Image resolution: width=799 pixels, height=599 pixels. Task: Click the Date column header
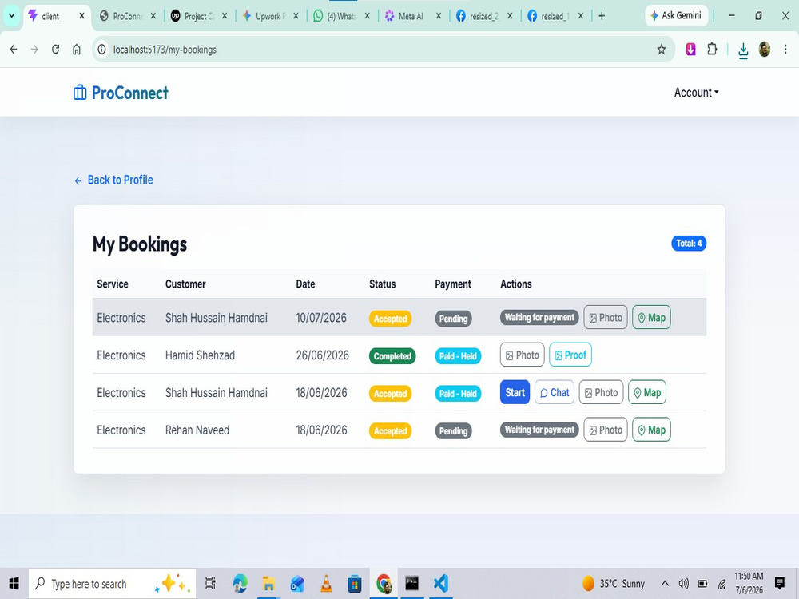(305, 284)
